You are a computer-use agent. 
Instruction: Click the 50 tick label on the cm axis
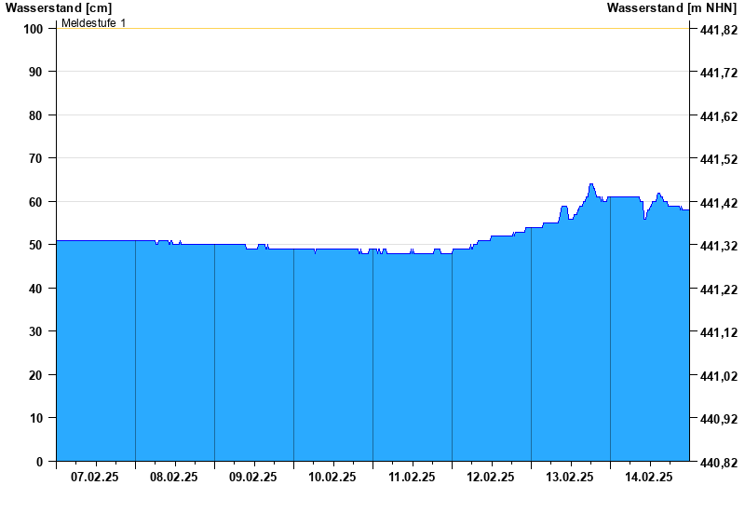pos(37,245)
